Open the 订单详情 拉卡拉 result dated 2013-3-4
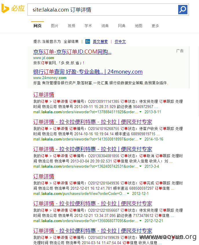199x245 pixels. point(93,149)
